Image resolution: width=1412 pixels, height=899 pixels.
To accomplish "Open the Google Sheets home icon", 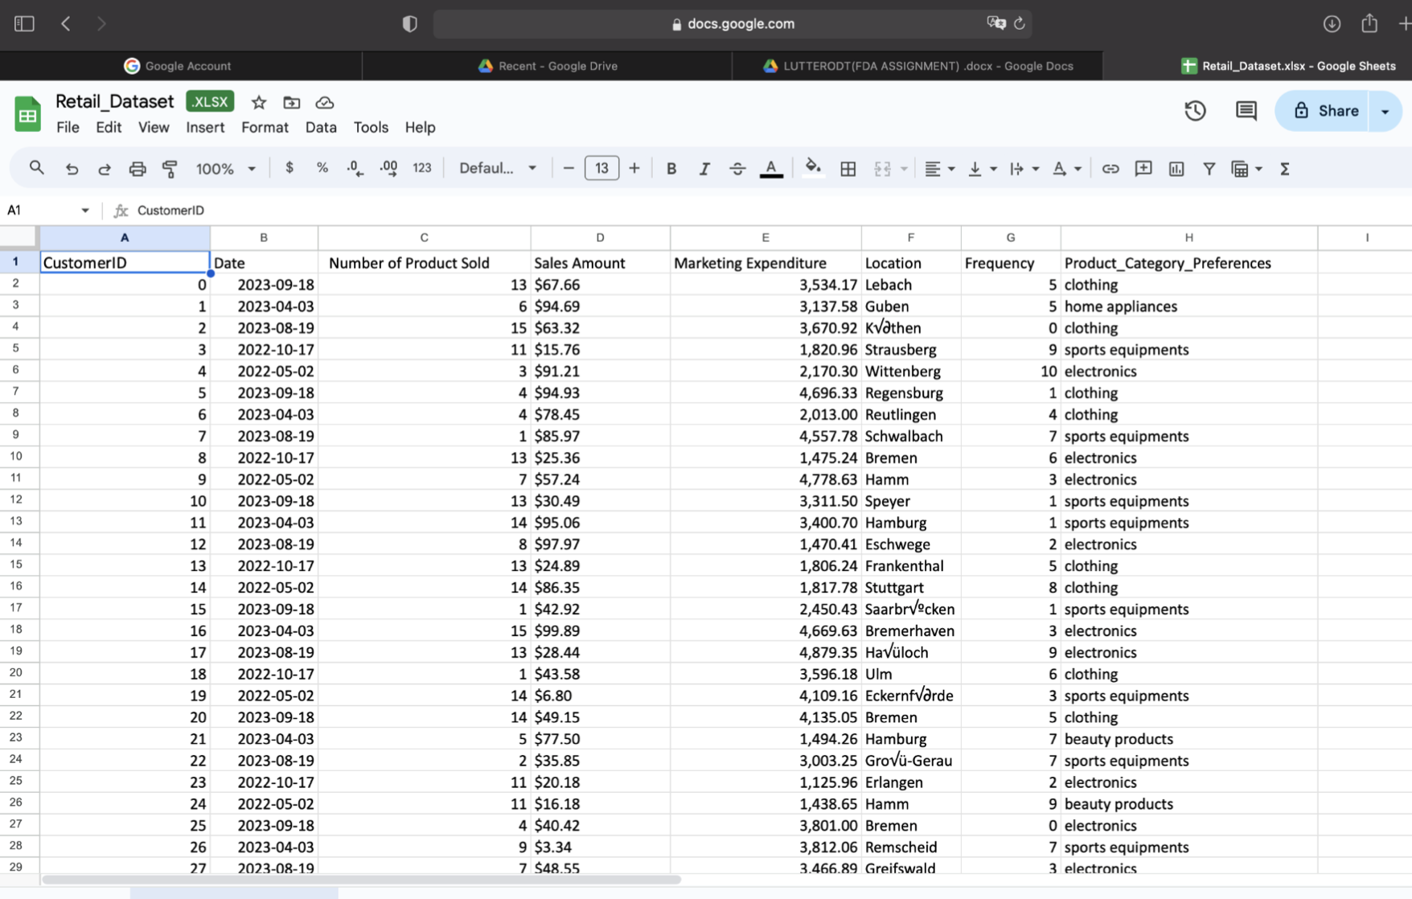I will tap(27, 113).
